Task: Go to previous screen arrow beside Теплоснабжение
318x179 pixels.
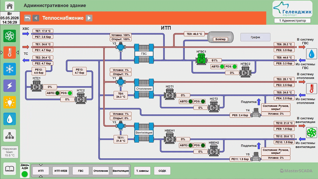Action: (x=36, y=18)
